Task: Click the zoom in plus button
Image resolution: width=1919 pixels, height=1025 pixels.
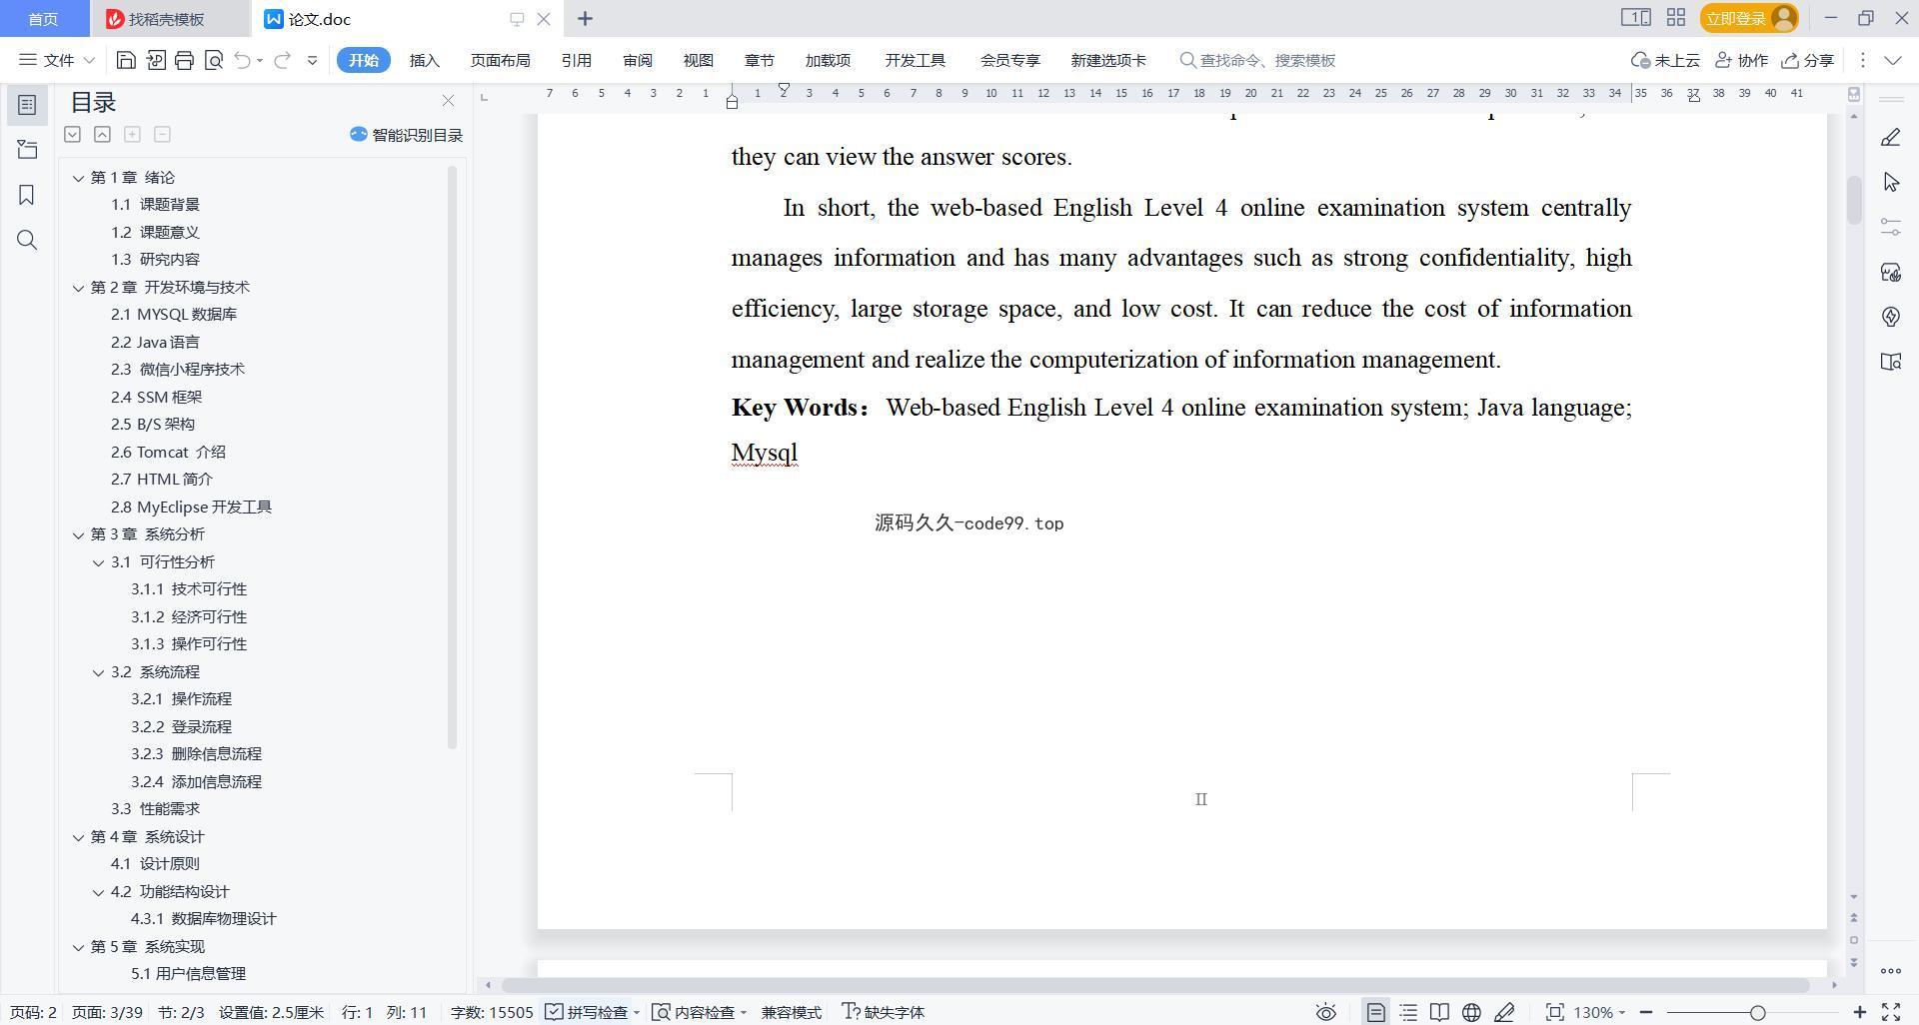Action: 1859,1012
